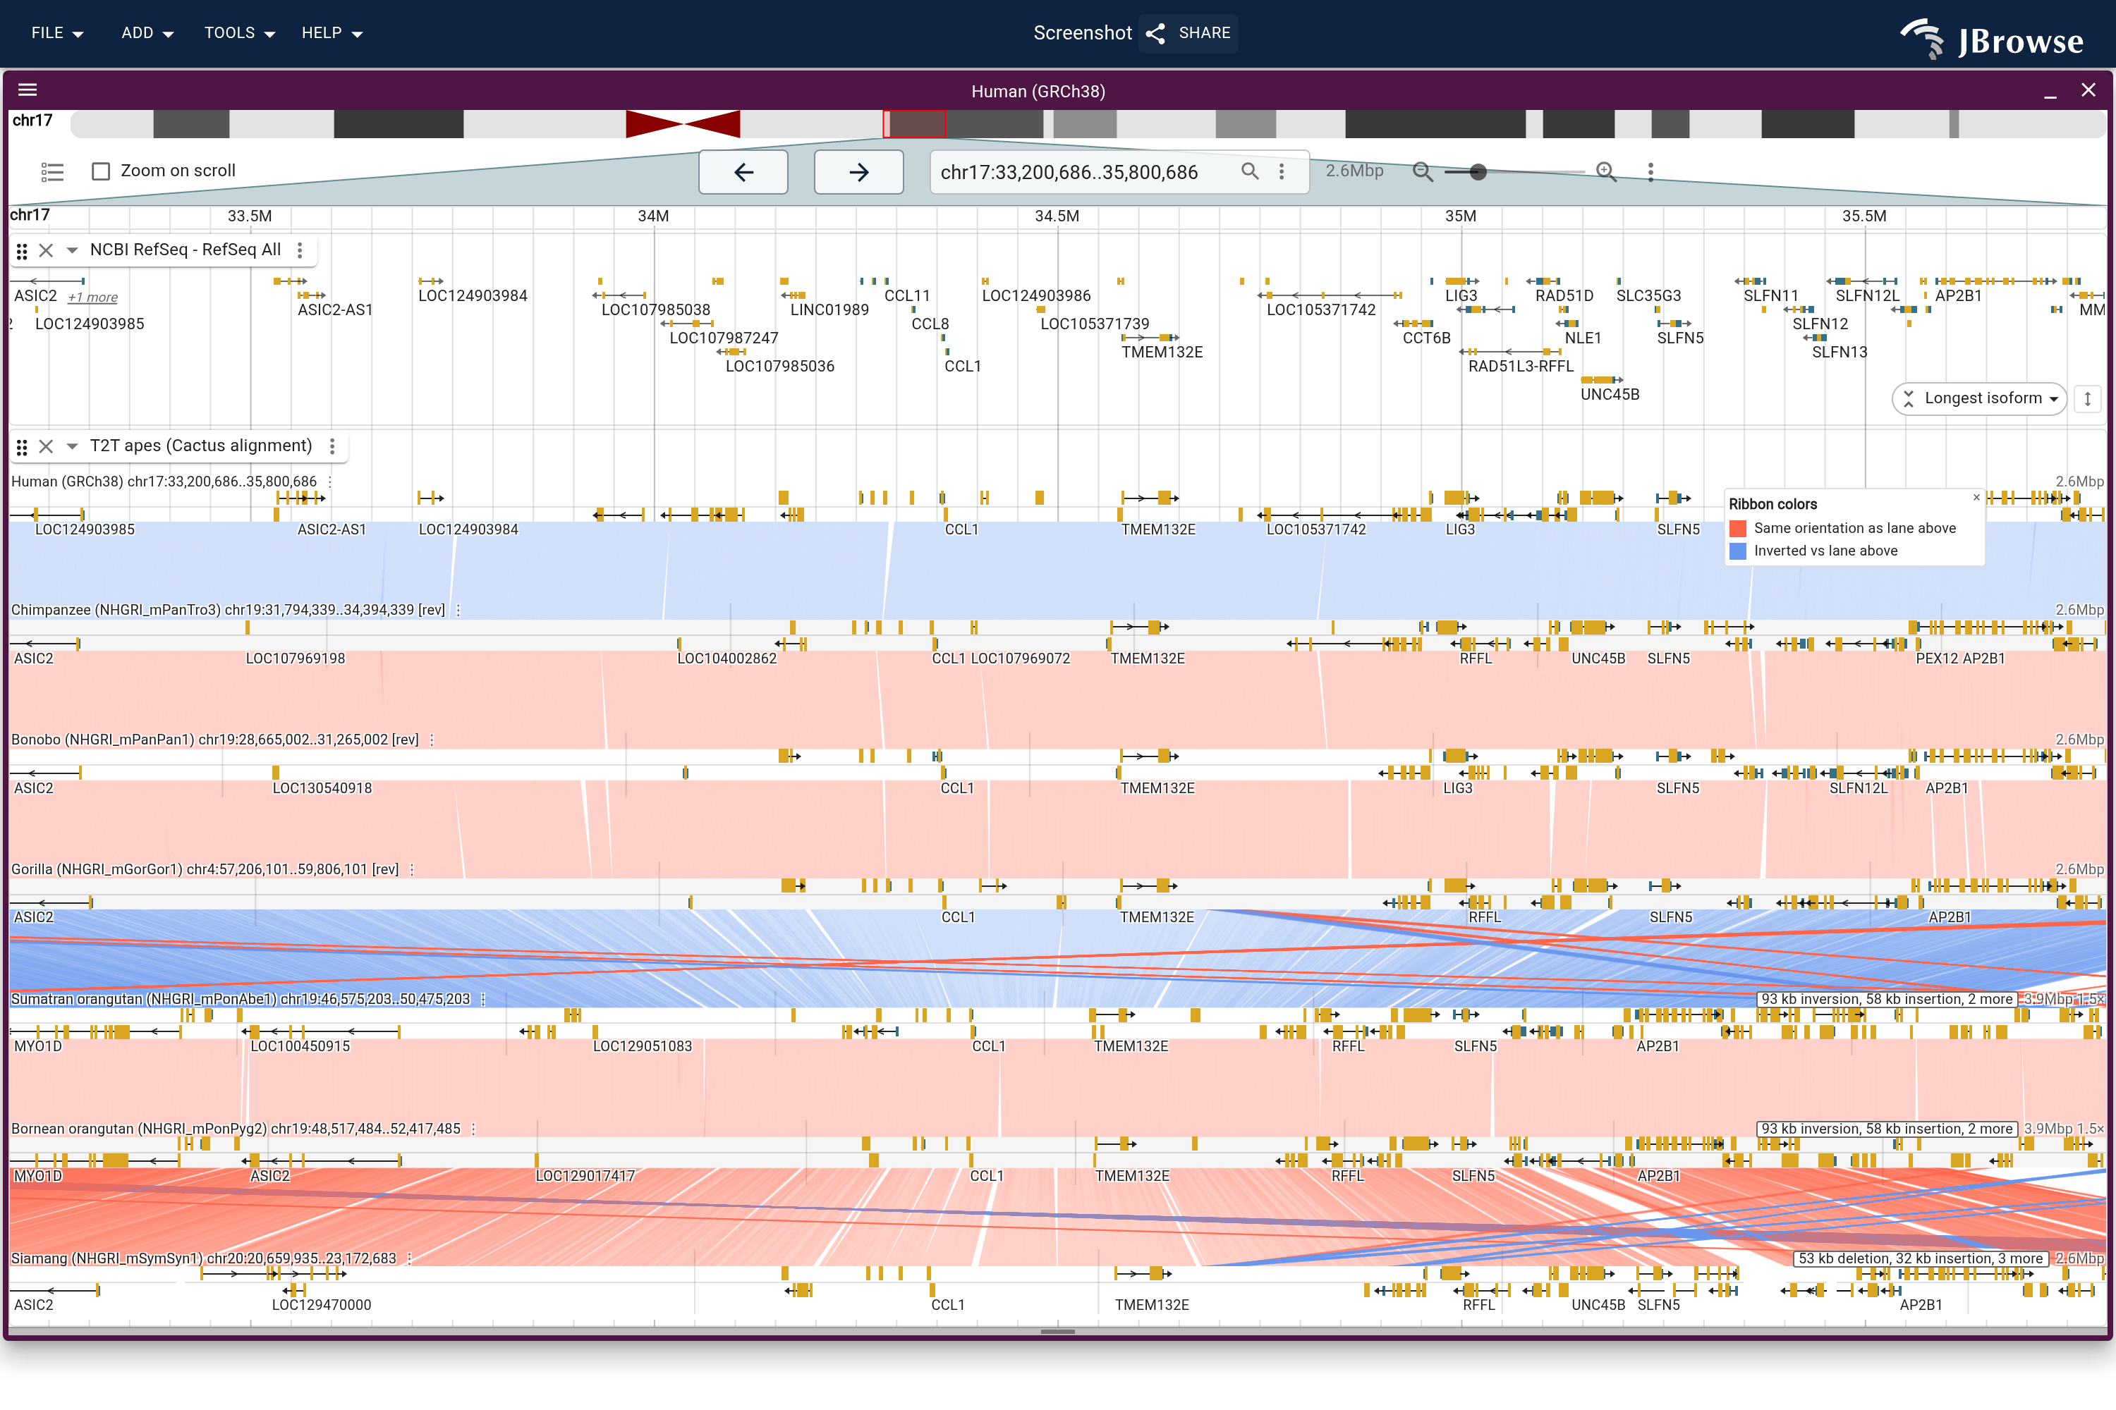Click the chr17 centromere on the ideogram

(x=683, y=124)
